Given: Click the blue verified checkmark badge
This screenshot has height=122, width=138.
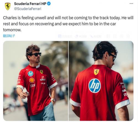Looking at the screenshot, I should [49, 4].
